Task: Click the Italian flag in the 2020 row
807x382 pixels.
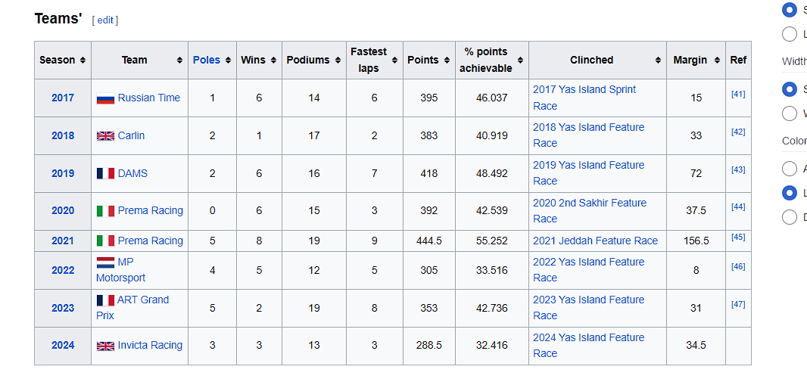Action: coord(105,211)
